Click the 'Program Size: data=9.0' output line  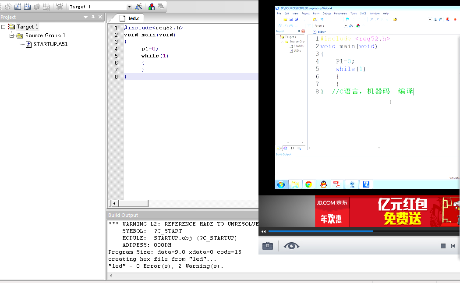click(175, 252)
